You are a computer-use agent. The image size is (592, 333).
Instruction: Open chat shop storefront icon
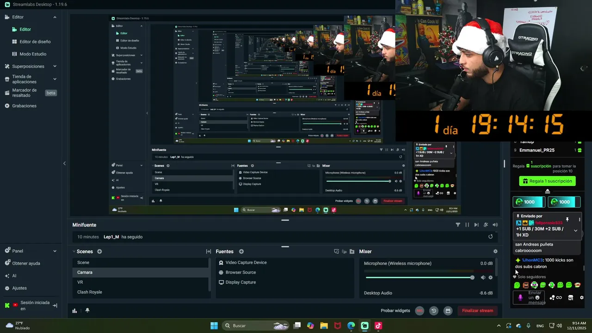pos(570,298)
